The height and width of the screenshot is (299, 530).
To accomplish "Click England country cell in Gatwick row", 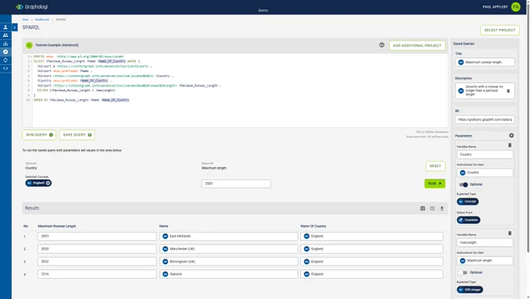I will (372, 274).
